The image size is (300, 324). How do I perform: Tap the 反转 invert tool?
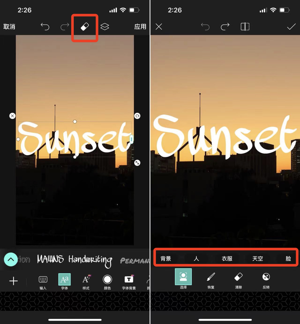click(266, 280)
